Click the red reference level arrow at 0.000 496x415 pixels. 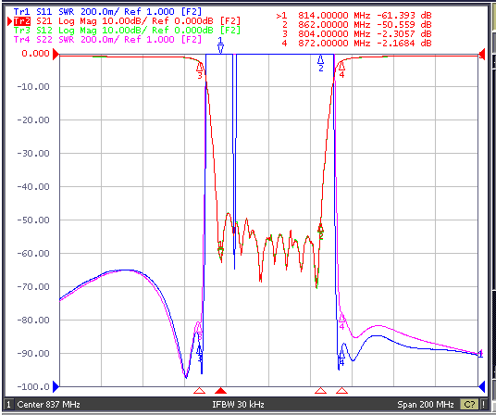(56, 54)
